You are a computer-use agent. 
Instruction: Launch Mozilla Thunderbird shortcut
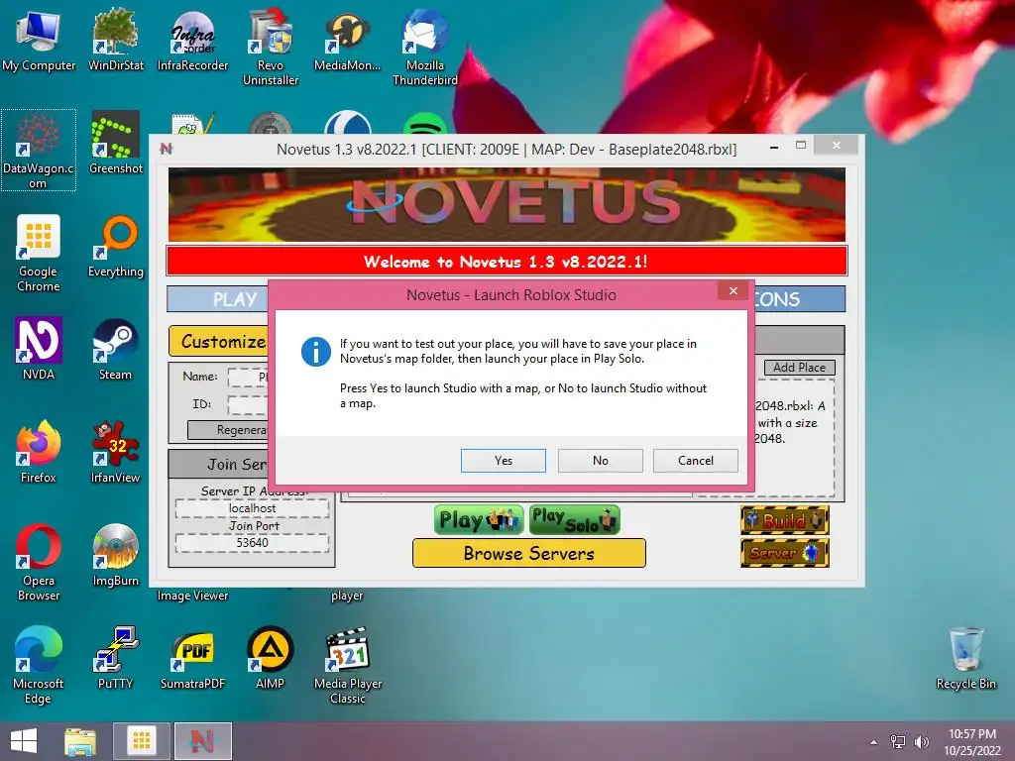coord(424,47)
